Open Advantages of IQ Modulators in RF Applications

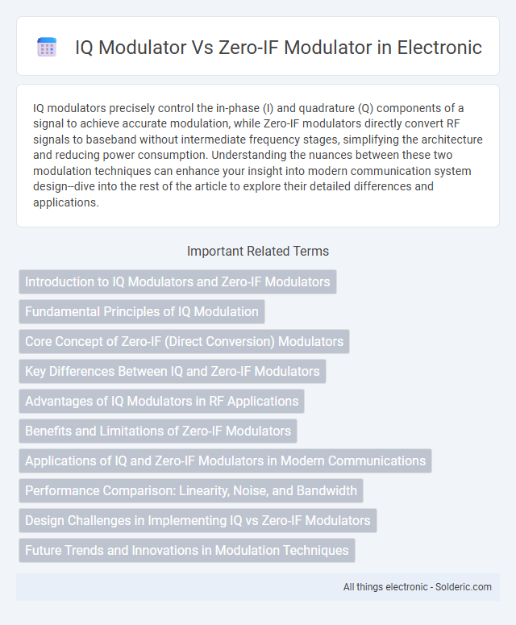tap(162, 401)
